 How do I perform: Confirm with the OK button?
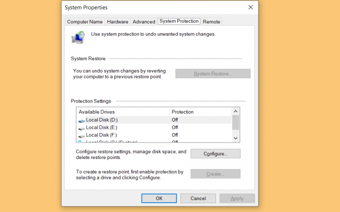(x=159, y=198)
